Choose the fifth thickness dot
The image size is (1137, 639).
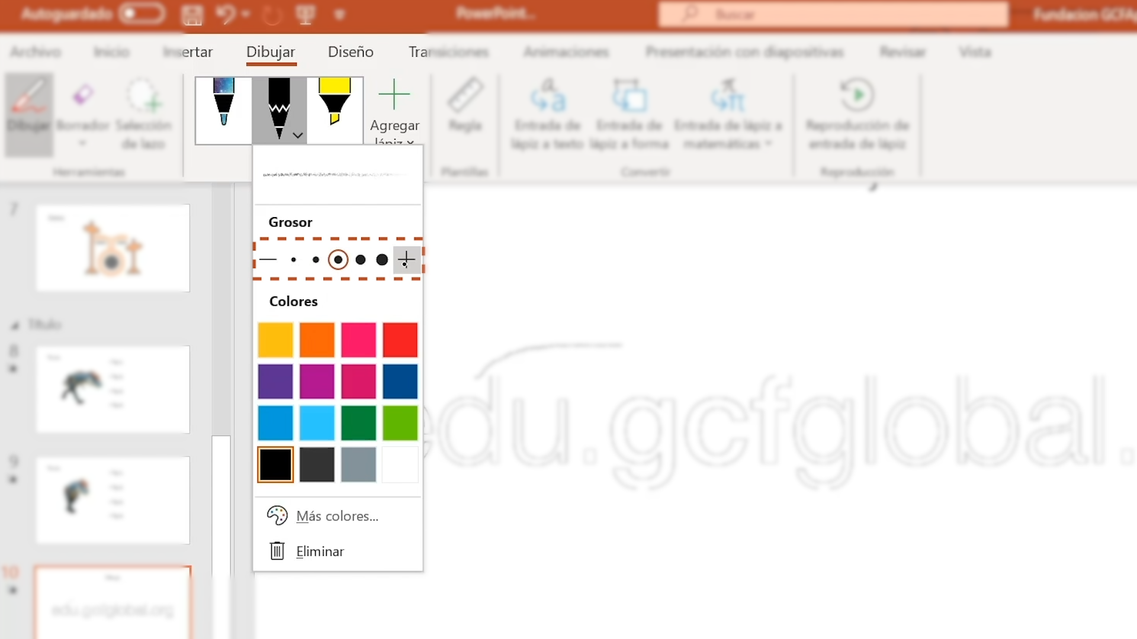pos(361,259)
